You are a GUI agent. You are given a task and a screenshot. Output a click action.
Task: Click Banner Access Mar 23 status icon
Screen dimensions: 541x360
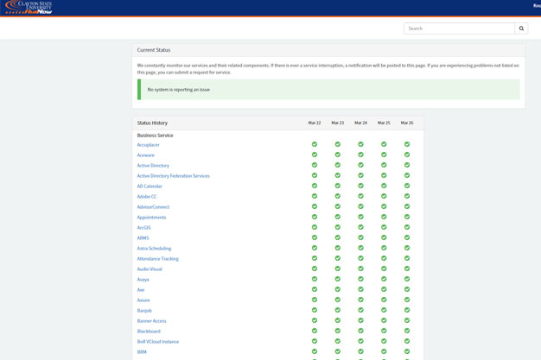click(337, 320)
